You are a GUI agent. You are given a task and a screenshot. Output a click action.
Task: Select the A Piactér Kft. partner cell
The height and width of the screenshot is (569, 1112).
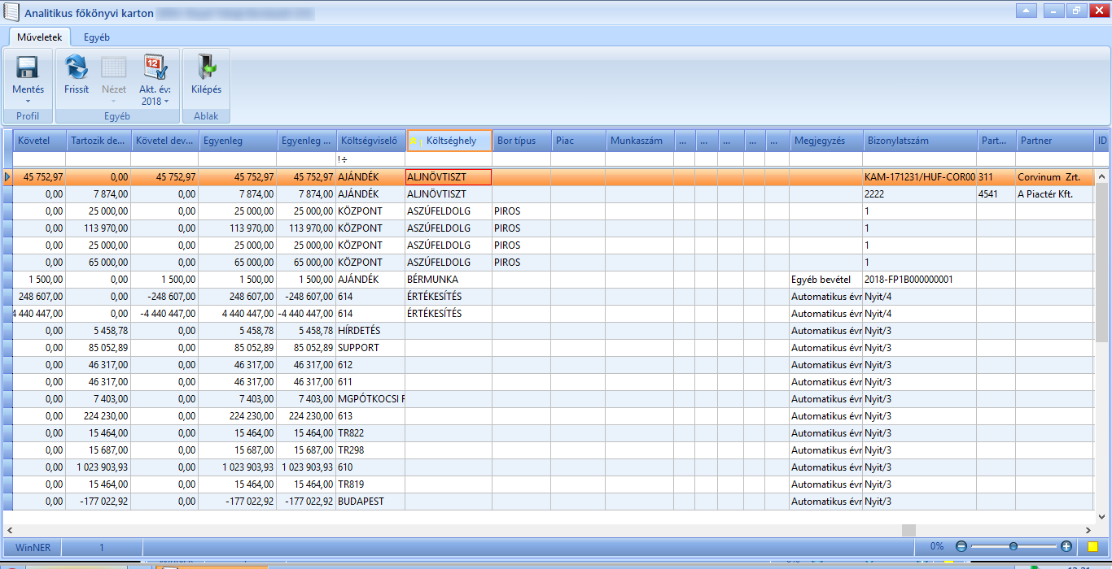(1055, 193)
